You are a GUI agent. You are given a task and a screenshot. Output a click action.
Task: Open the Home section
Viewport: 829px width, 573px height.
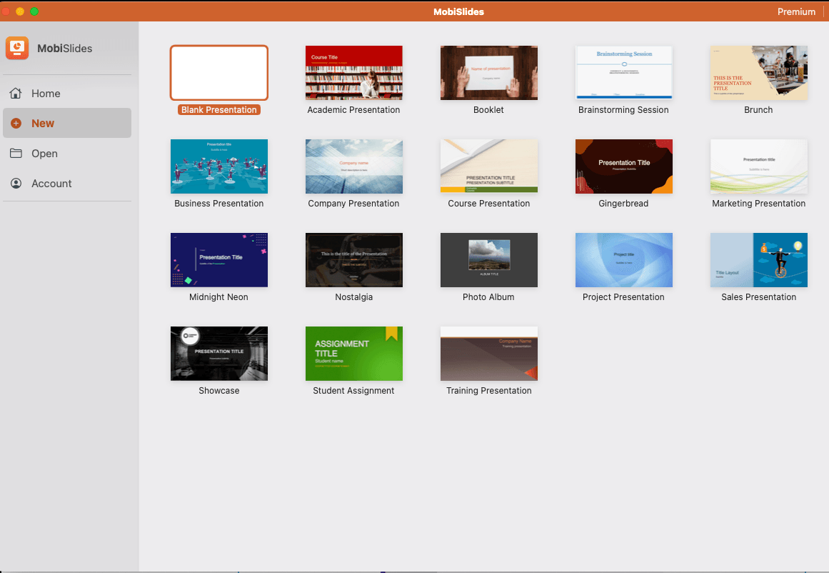[46, 93]
